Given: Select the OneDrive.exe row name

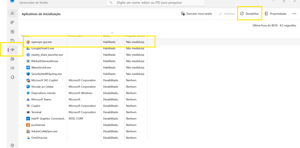Looking at the screenshot, I should point(39,138).
